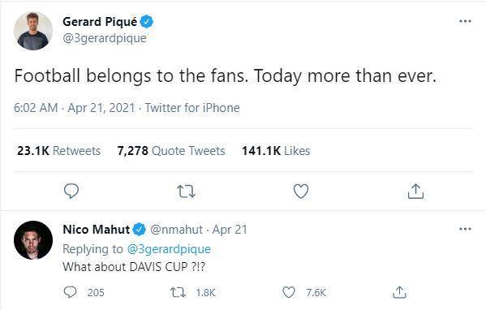Open Nico Mahut's profile picture
The height and width of the screenshot is (310, 486).
[33, 240]
